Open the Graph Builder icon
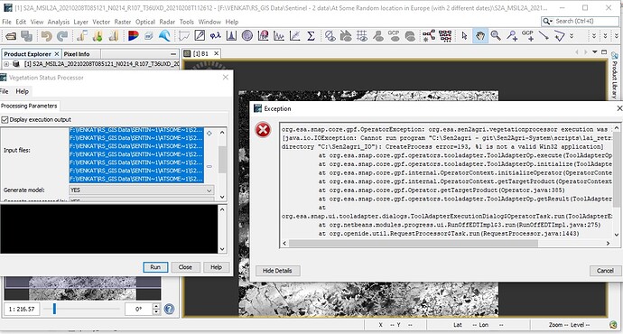 [x=429, y=36]
